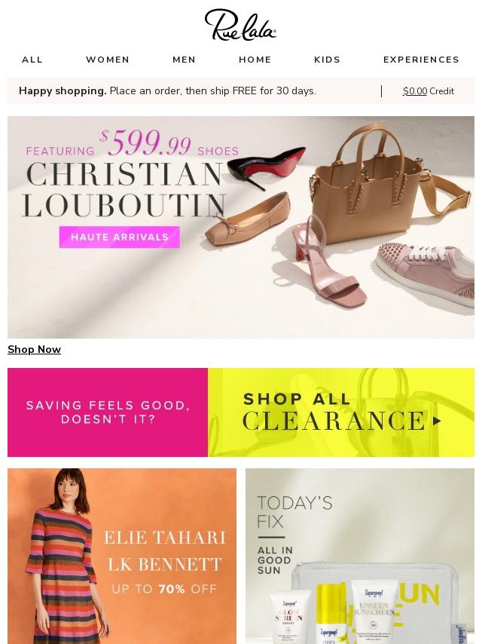Image resolution: width=482 pixels, height=644 pixels.
Task: Click the Shop Now link
Action: (34, 349)
